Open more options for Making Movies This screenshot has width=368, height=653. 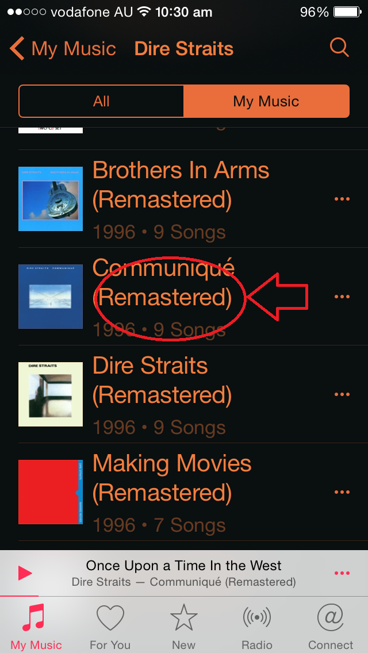[x=342, y=492]
